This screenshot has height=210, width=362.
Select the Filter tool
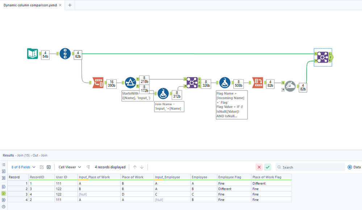coord(130,83)
